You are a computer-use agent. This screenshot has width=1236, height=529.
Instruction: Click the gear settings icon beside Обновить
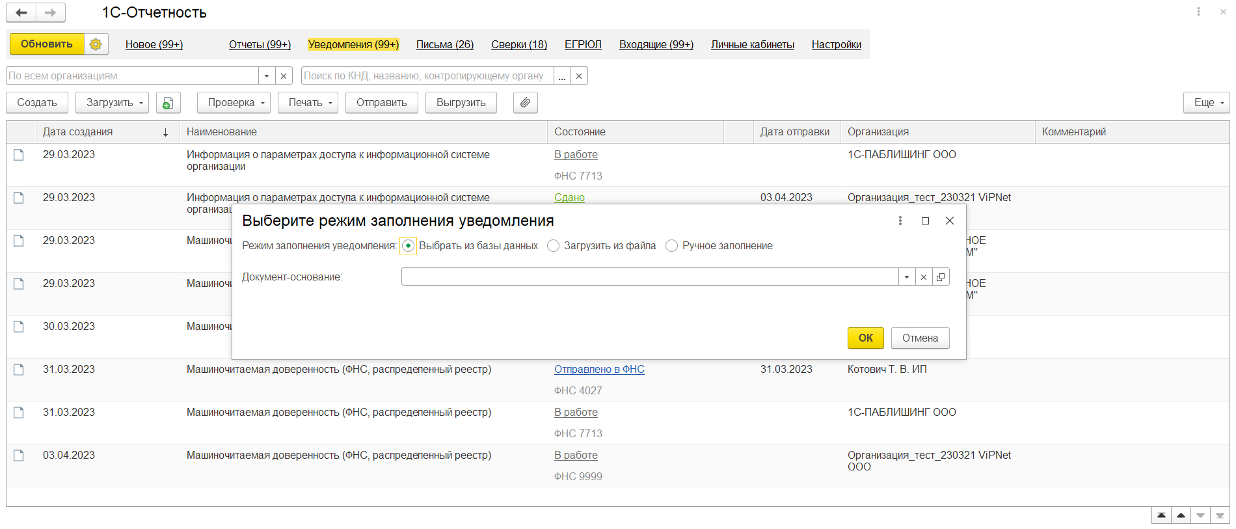pos(96,44)
